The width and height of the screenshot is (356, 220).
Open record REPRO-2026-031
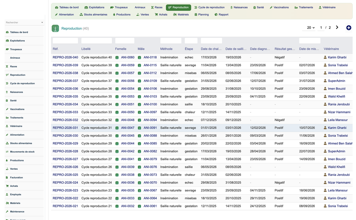(65, 128)
